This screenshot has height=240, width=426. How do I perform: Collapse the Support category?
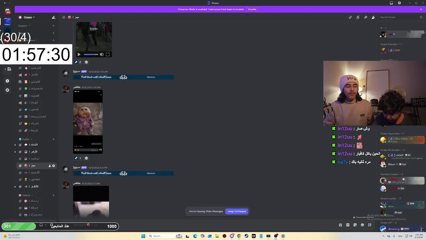click(24, 26)
